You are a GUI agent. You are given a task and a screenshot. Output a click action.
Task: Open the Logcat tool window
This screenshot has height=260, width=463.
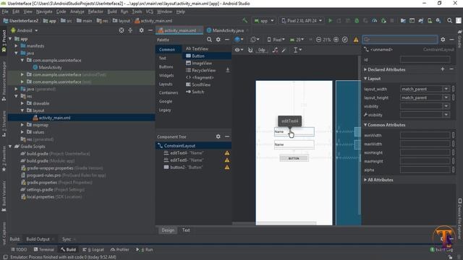click(93, 250)
